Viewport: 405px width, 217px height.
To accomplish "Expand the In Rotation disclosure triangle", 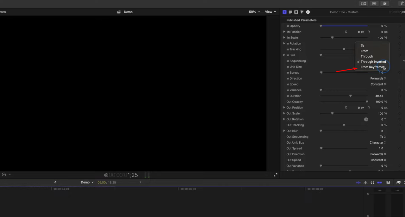I will (x=284, y=43).
